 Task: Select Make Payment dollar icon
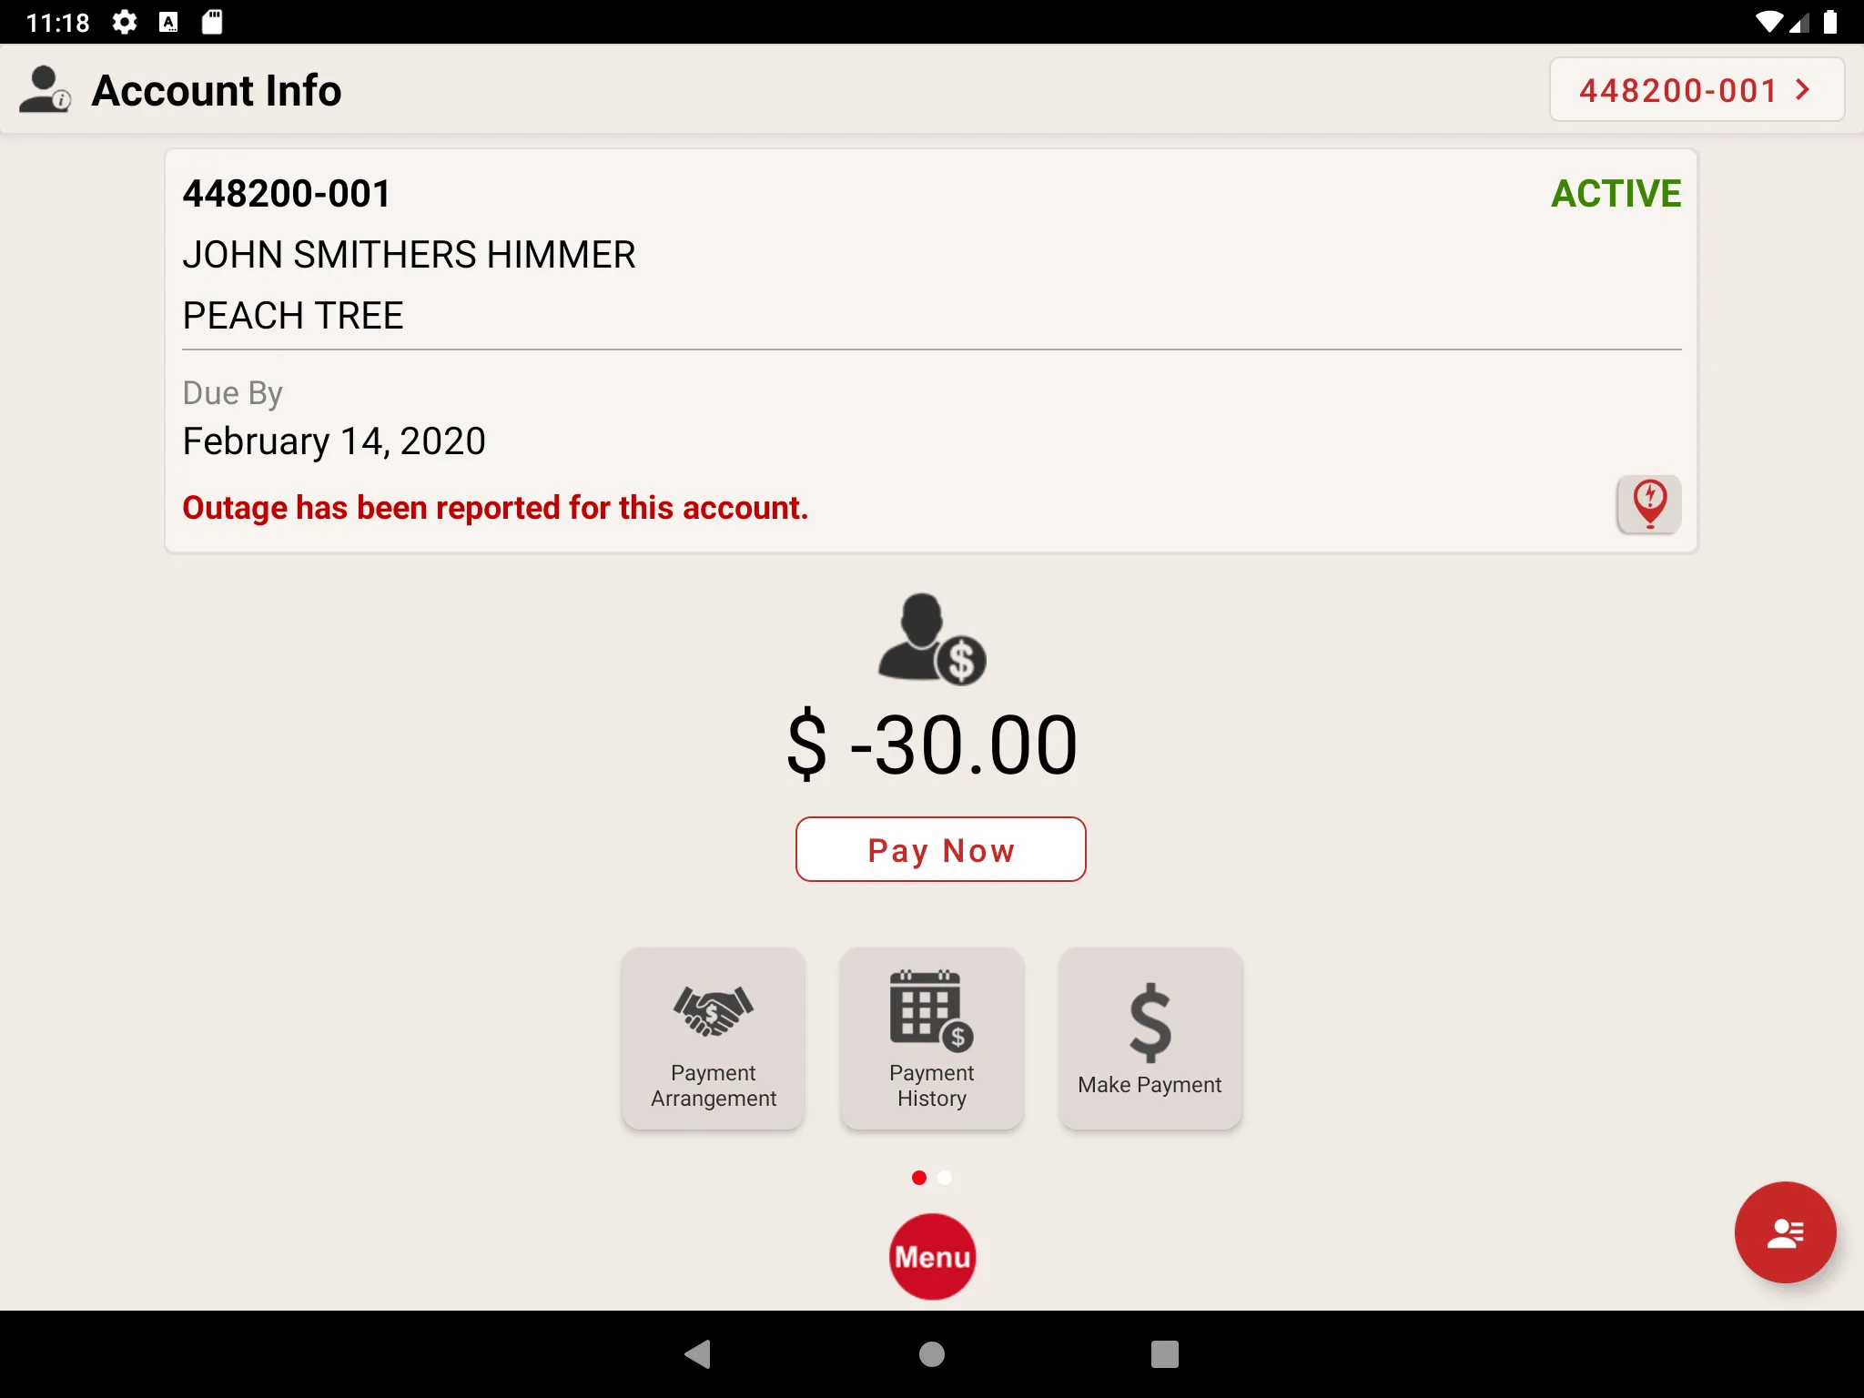pyautogui.click(x=1150, y=1019)
